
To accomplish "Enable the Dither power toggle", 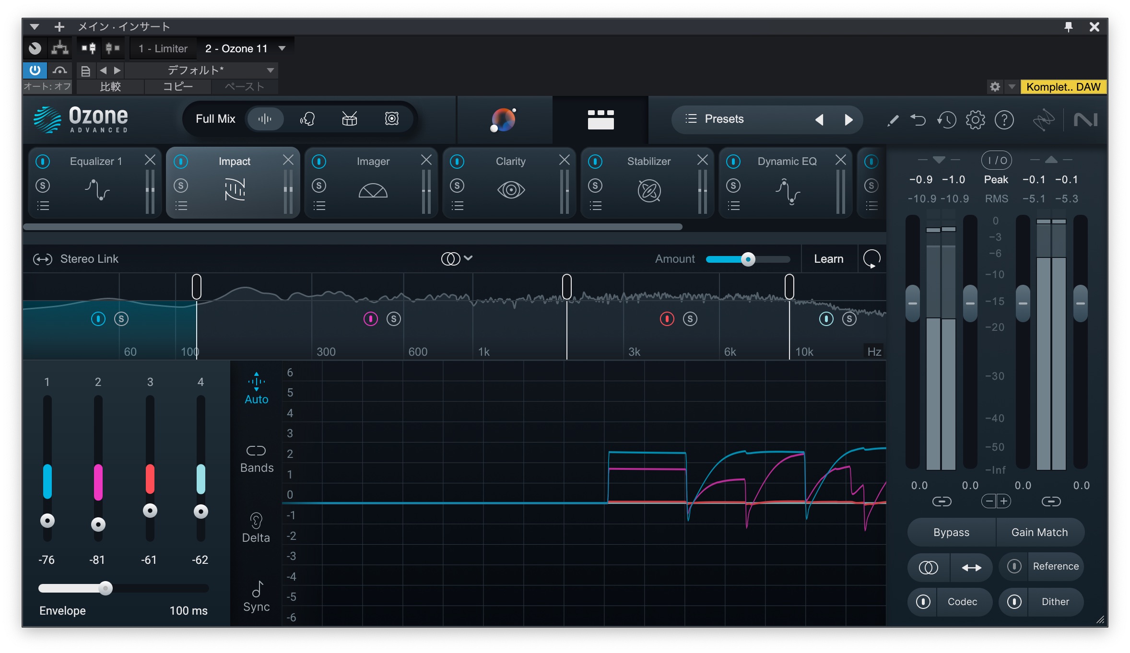I will (x=1014, y=602).
